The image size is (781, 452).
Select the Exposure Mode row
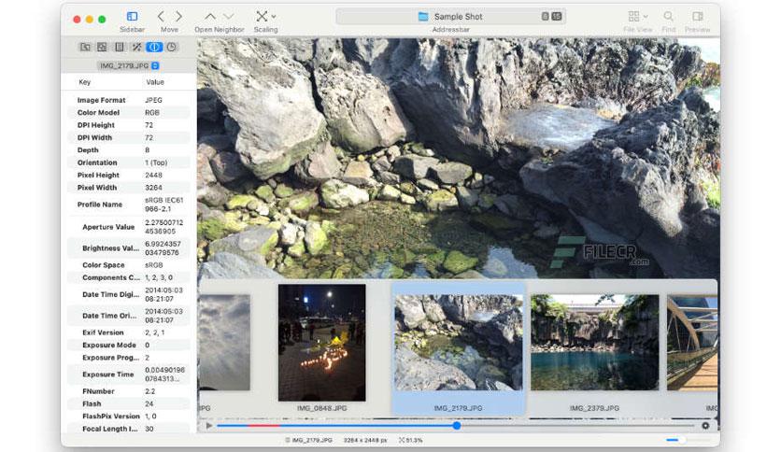click(x=129, y=345)
